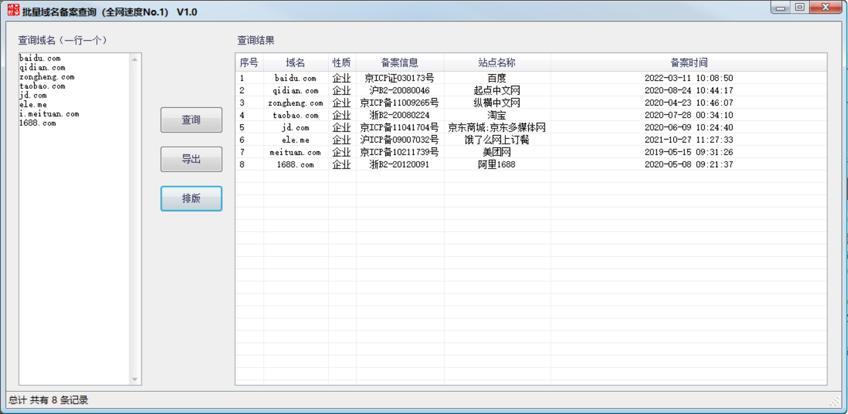Click the status bar resize grip
This screenshot has height=414, width=848.
834,401
